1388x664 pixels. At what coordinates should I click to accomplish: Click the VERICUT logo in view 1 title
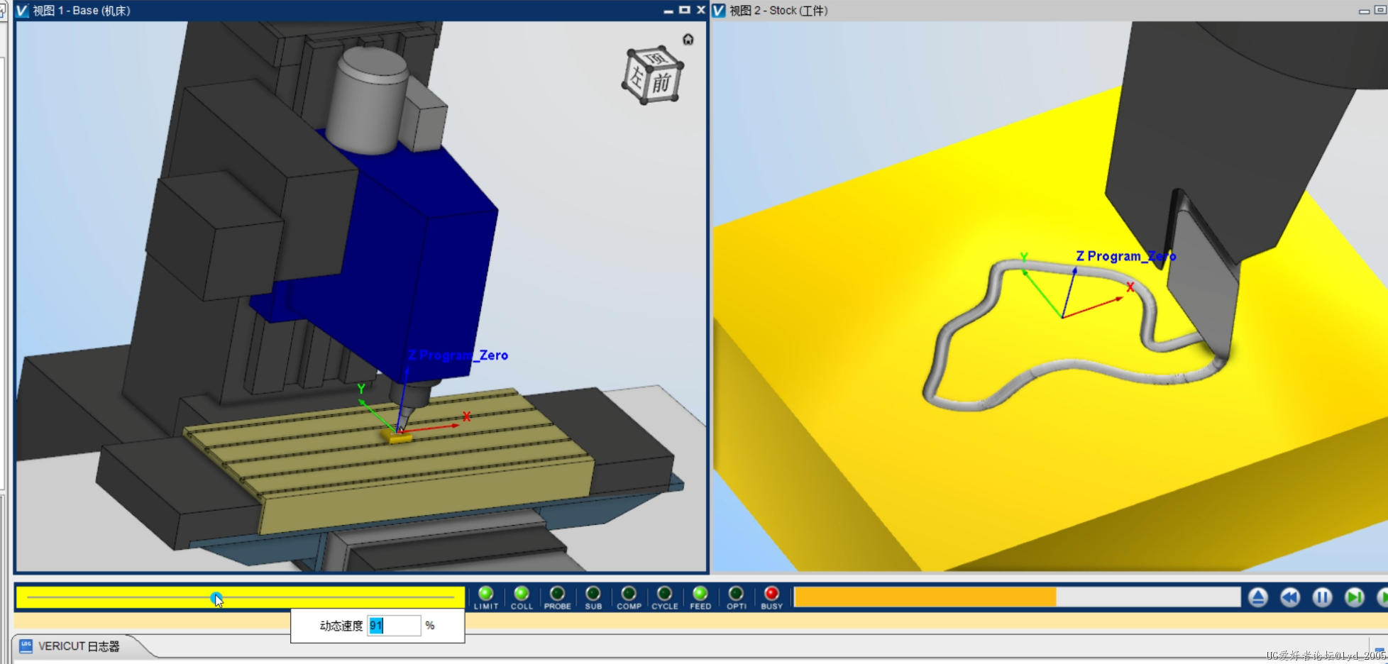coord(23,11)
